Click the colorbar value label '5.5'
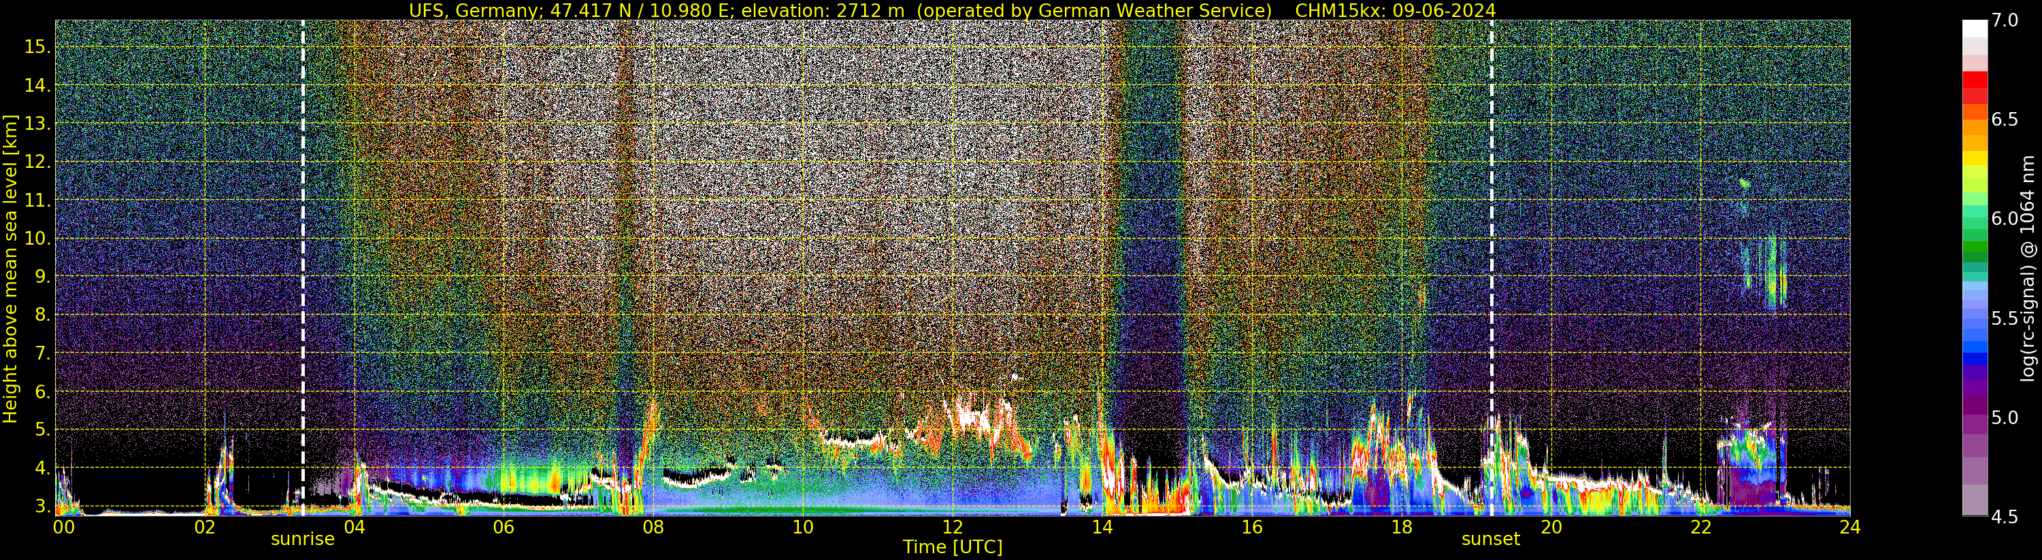This screenshot has width=2042, height=560. pyautogui.click(x=2004, y=319)
